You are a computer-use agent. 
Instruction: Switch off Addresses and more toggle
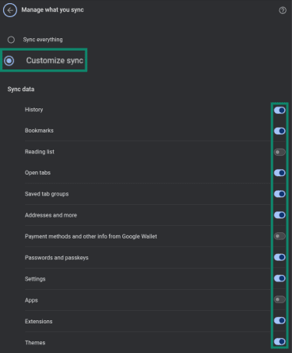[x=280, y=215]
